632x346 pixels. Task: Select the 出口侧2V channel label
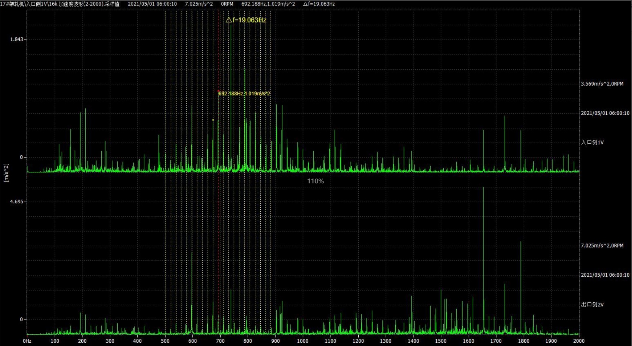click(x=592, y=305)
